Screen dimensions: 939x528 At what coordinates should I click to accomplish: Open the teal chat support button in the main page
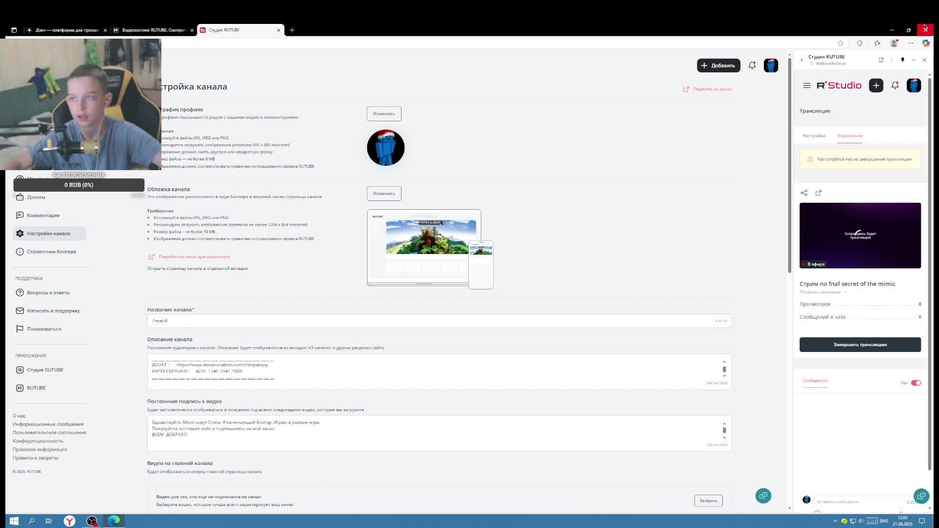763,496
